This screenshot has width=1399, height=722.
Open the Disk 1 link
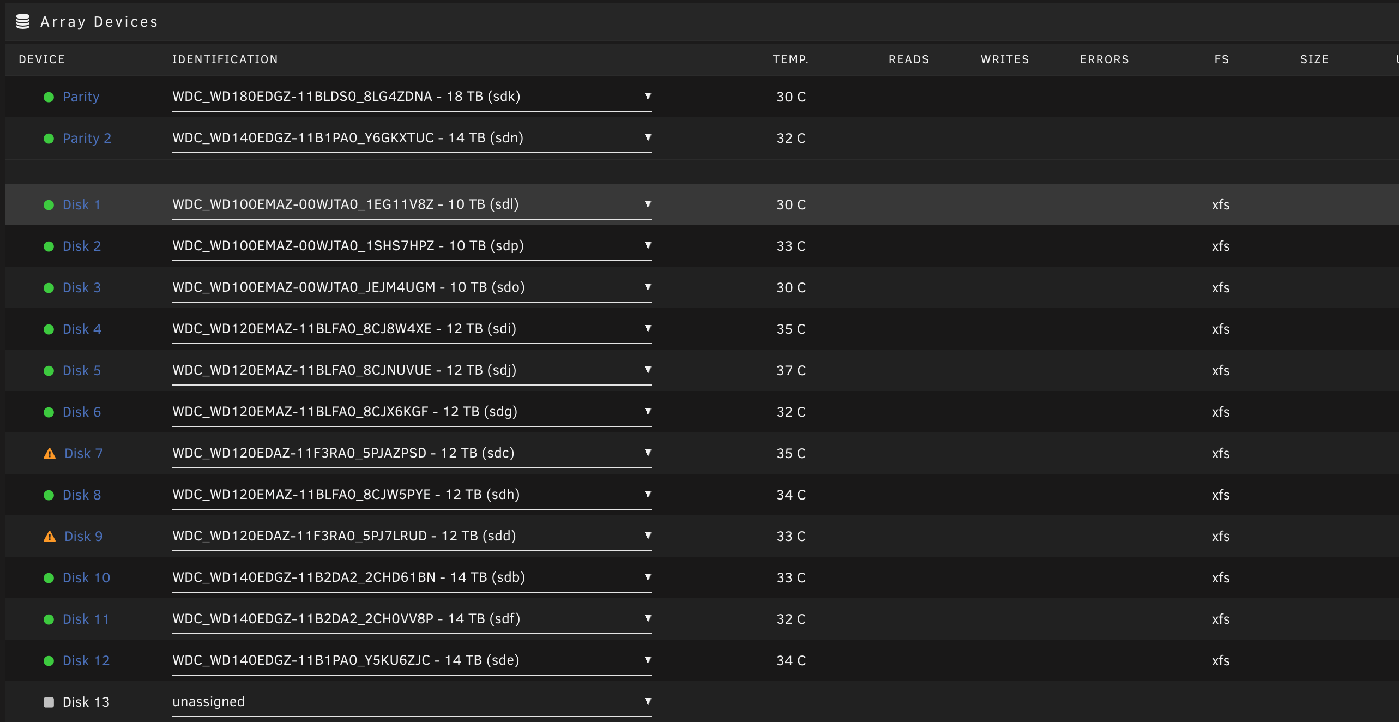click(x=82, y=205)
